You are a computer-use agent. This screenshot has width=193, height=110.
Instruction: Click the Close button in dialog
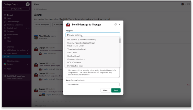[x=105, y=91]
